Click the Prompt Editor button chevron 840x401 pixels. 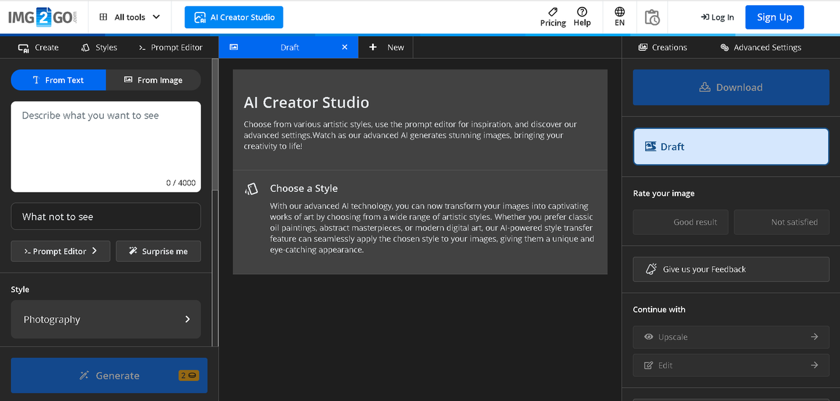(94, 251)
